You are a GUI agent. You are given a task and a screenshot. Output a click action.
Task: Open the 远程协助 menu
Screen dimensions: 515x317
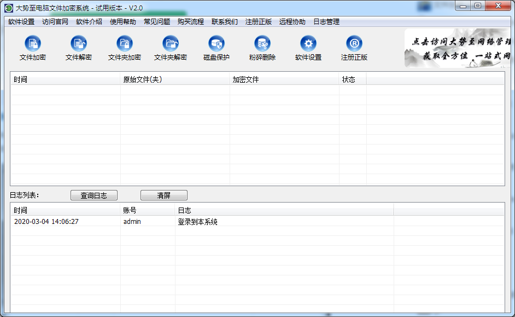(x=292, y=22)
